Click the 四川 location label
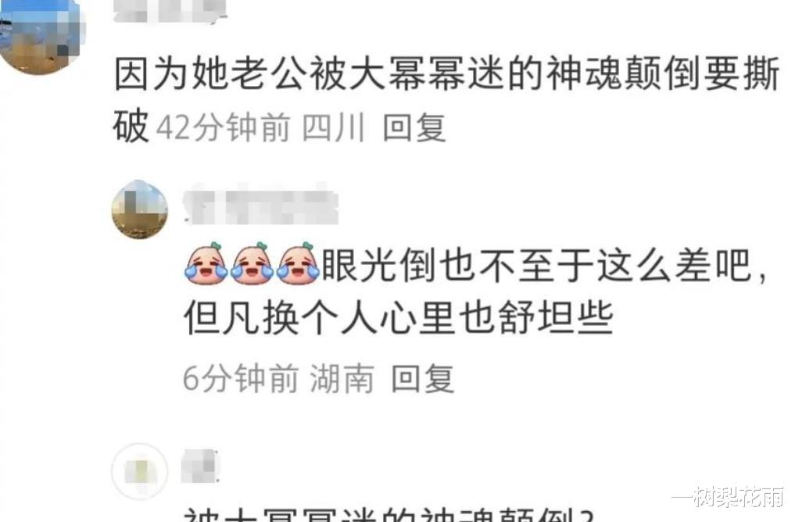This screenshot has height=522, width=795. coord(333,127)
